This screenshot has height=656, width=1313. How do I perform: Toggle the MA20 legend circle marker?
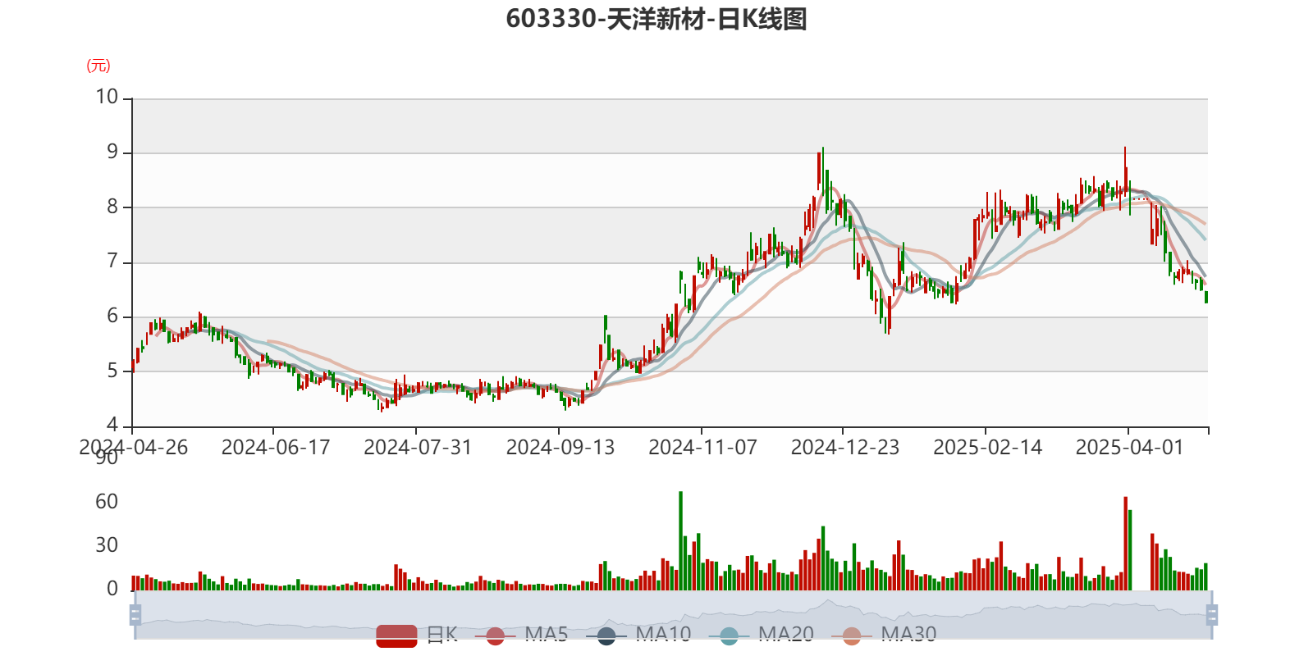729,635
